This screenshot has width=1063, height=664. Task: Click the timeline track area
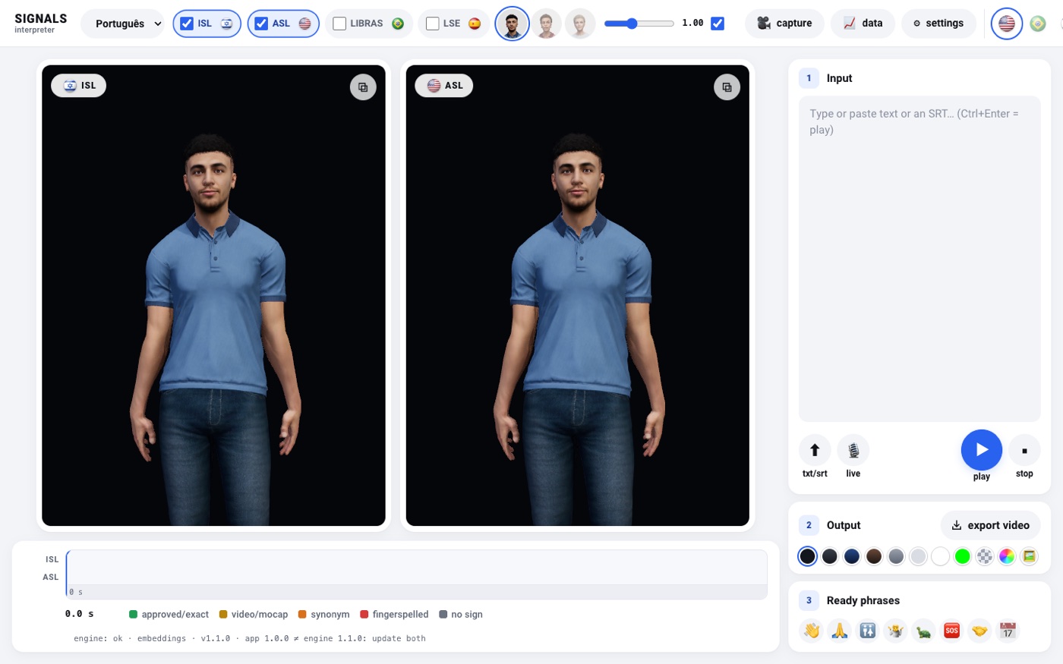click(x=417, y=574)
